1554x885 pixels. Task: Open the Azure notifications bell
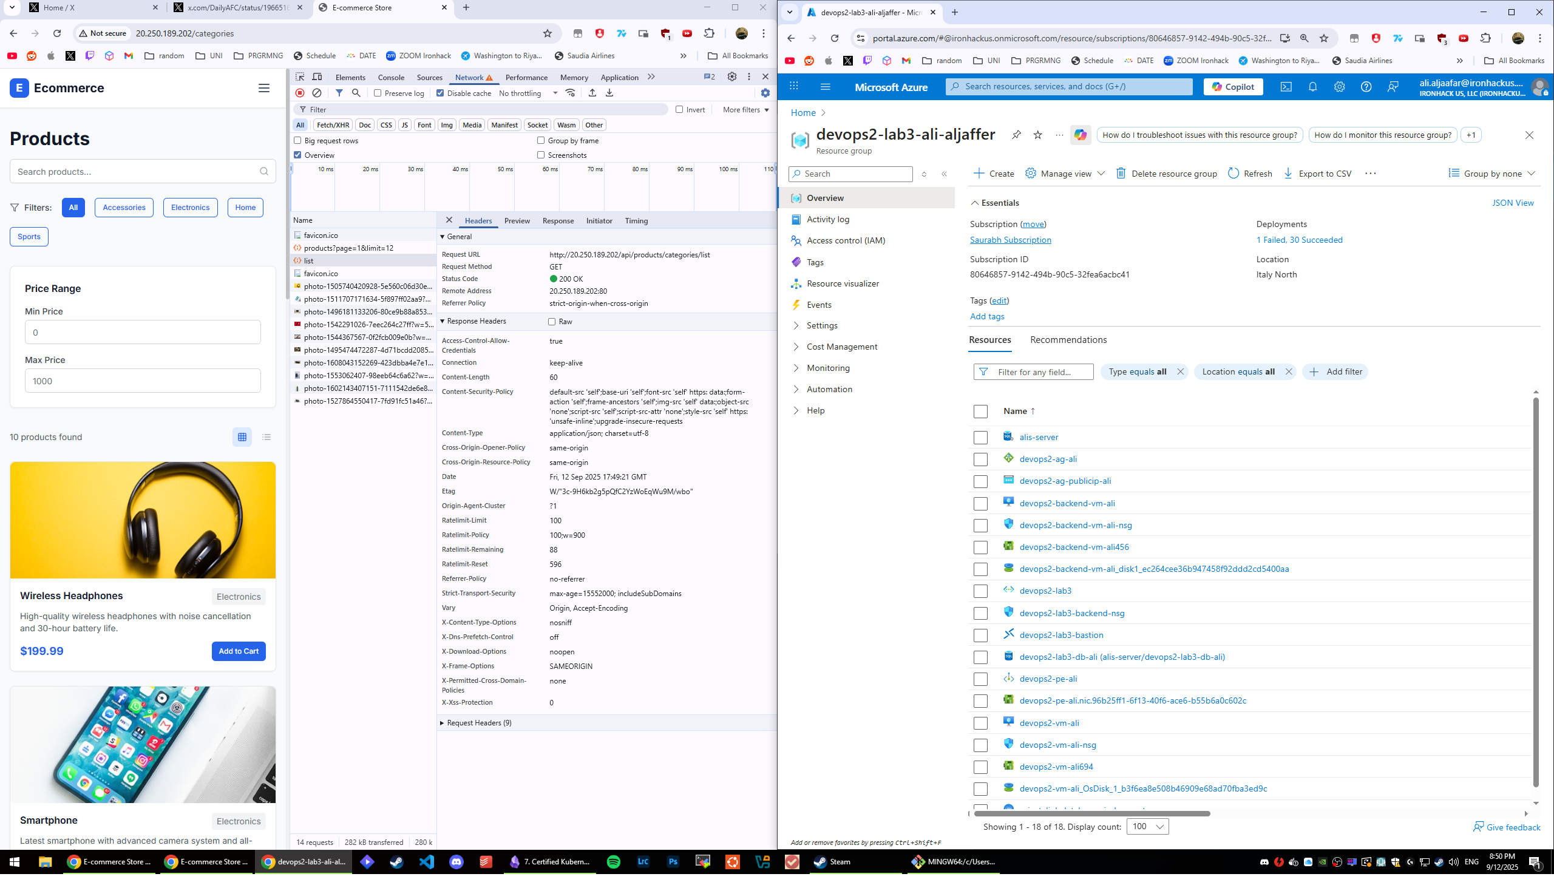pyautogui.click(x=1313, y=87)
